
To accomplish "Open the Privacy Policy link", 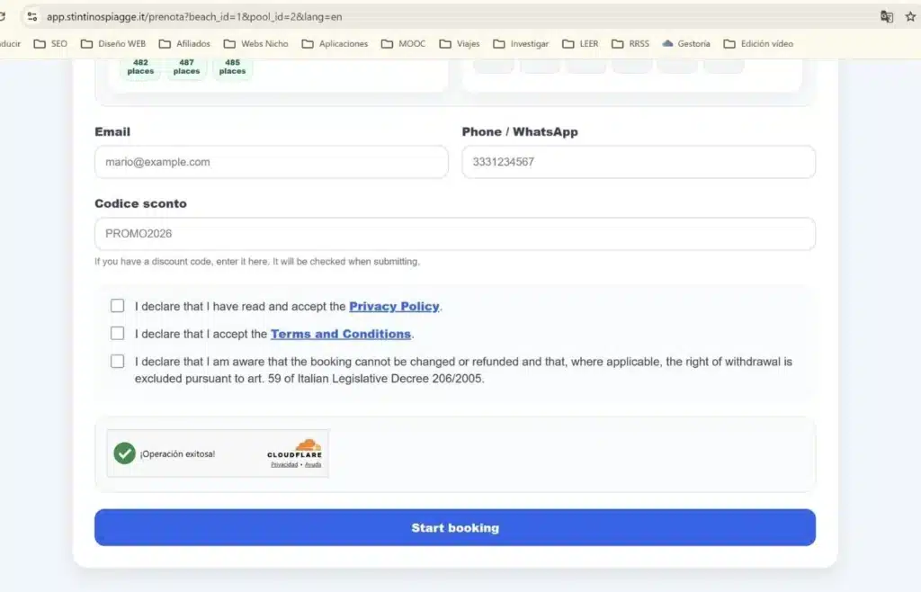I will point(394,306).
